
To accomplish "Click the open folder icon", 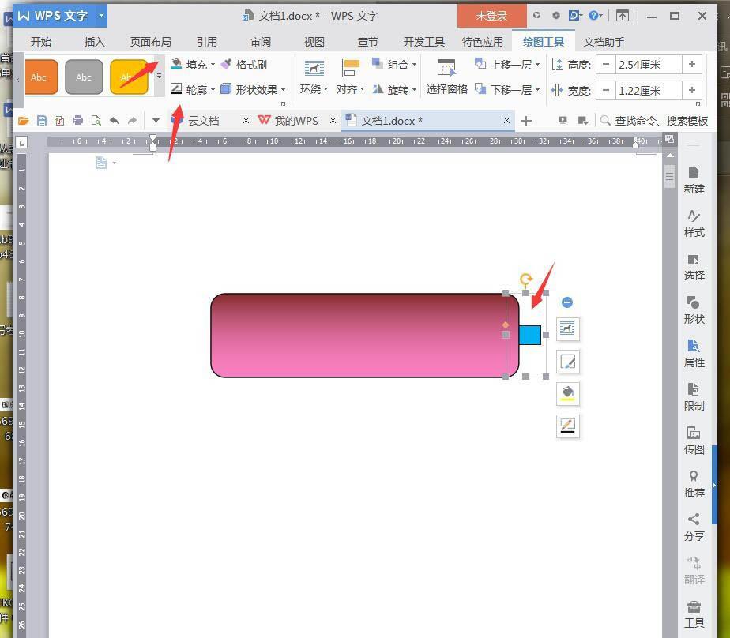I will (23, 121).
